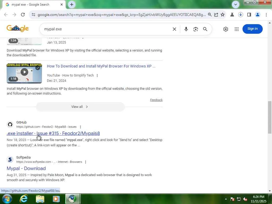This screenshot has height=204, width=272.
Task: Launch Internet Explorer from taskbar
Action: (x=24, y=199)
